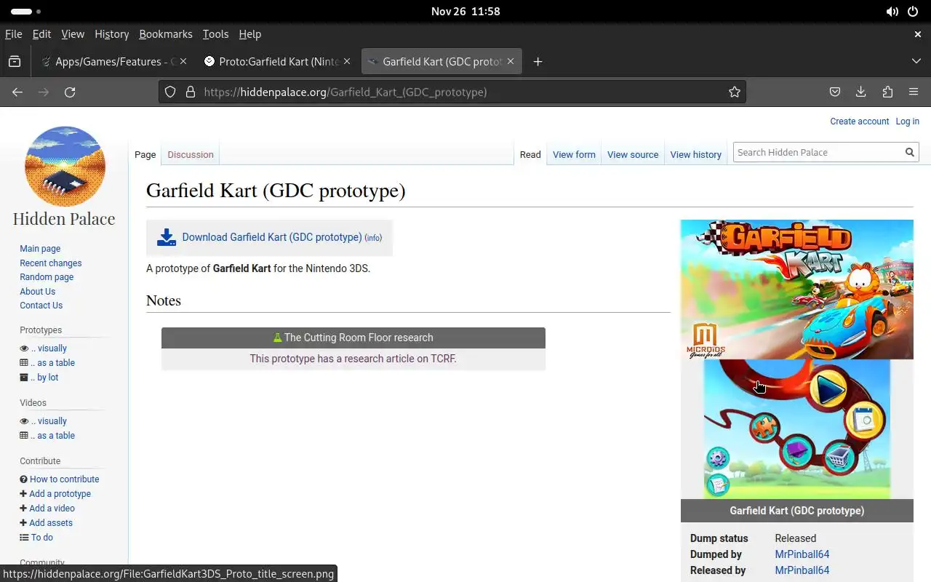The width and height of the screenshot is (931, 582).
Task: Select the Discussion page tab
Action: pyautogui.click(x=191, y=154)
